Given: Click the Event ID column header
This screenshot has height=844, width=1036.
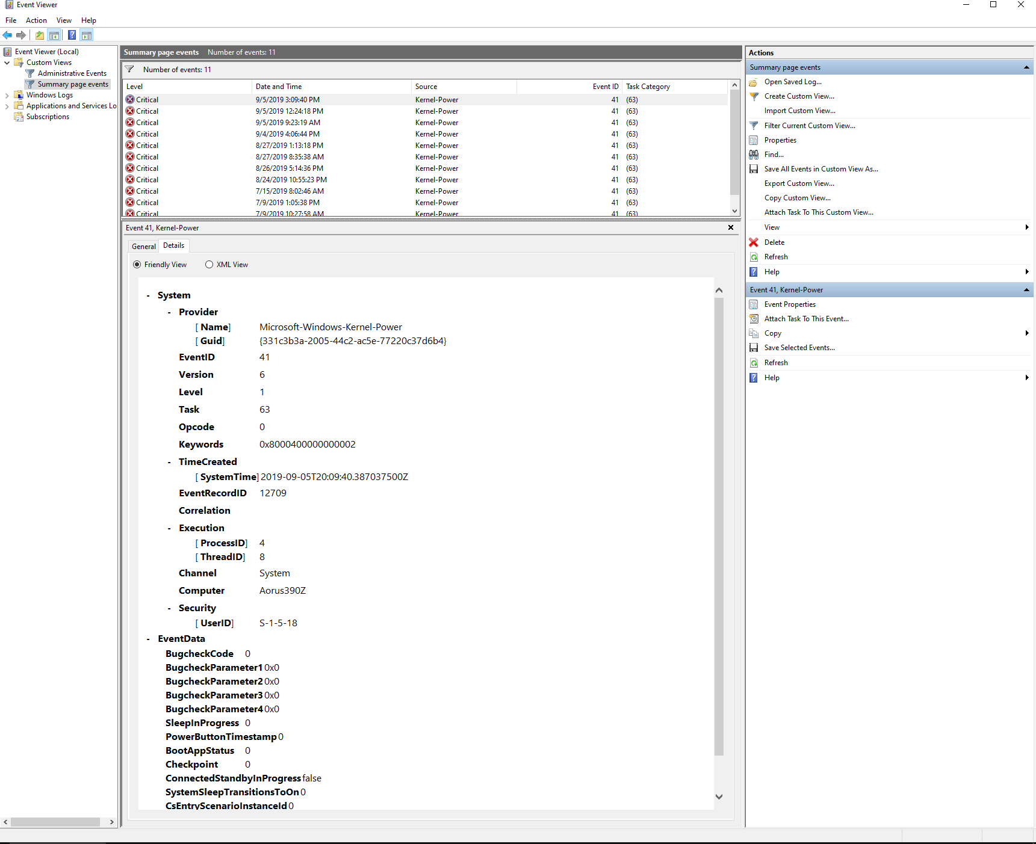Looking at the screenshot, I should click(x=569, y=87).
